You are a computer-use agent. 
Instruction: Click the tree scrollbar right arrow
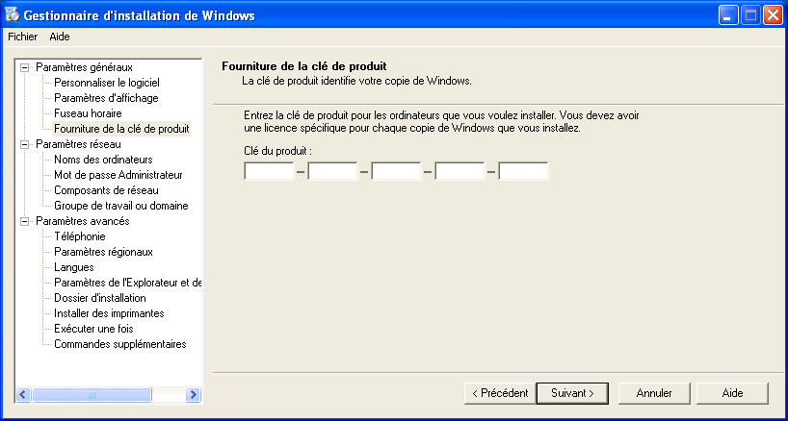click(x=193, y=394)
